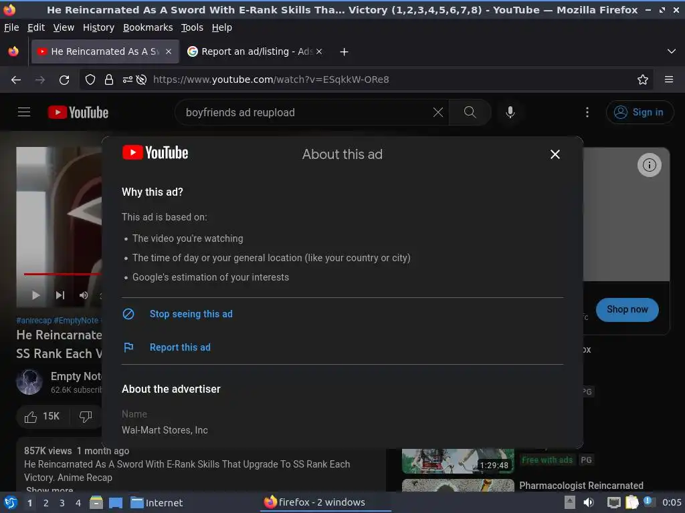Skip to the next video
Screen dimensions: 685x513
[x=60, y=295]
